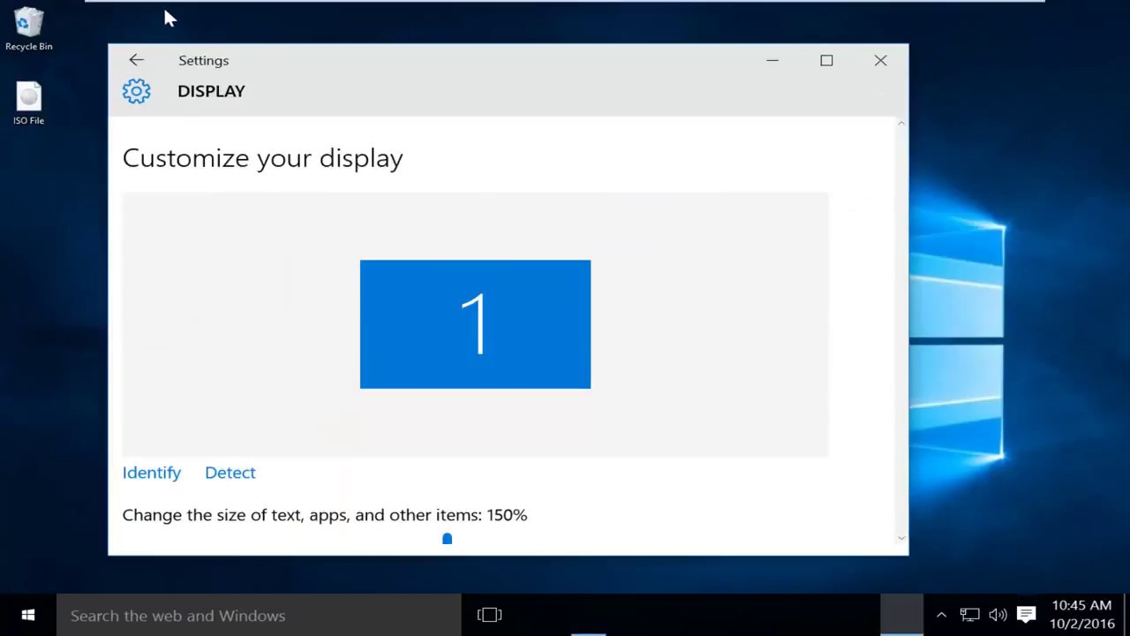Open the Windows Start menu

[28, 616]
